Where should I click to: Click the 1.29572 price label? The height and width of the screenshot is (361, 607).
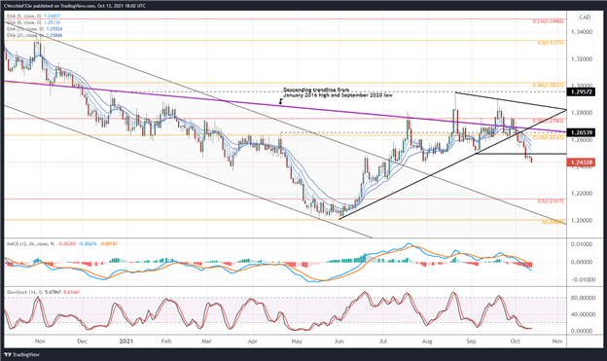(x=581, y=92)
